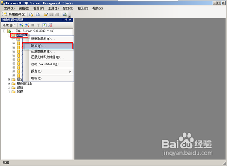227x166 pixels.
Task: Click the save diskette icon in toolbar
Action: [x=51, y=15]
